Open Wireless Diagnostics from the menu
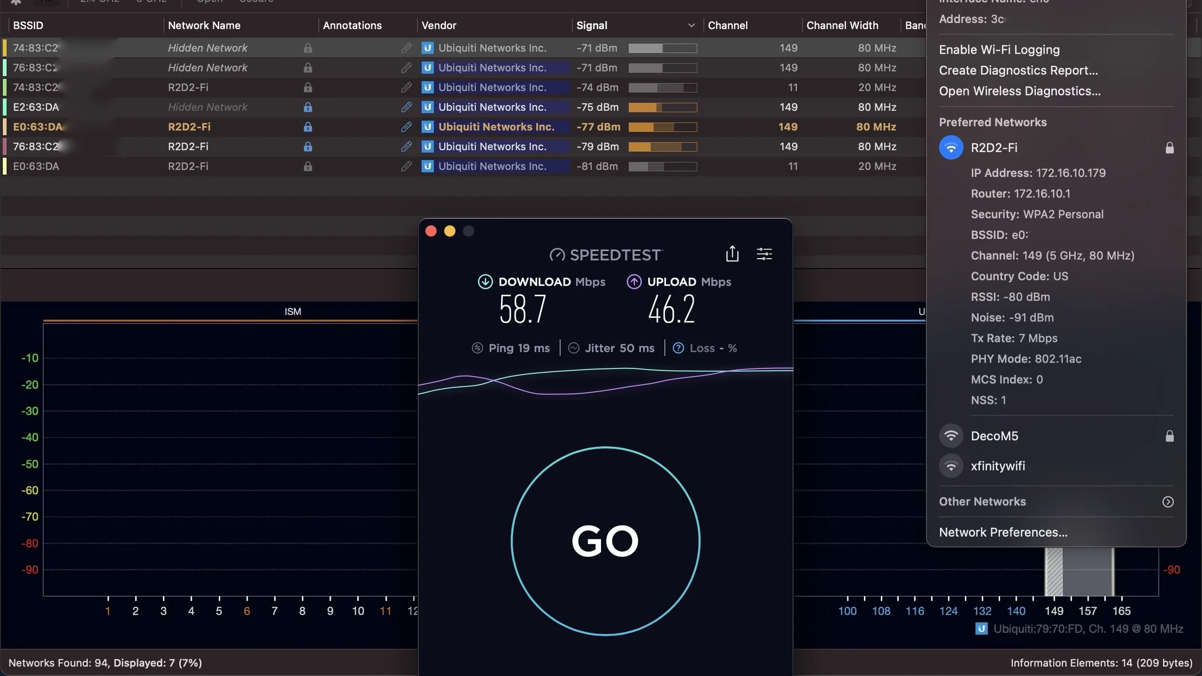Screen dimensions: 1202x676 1019,91
